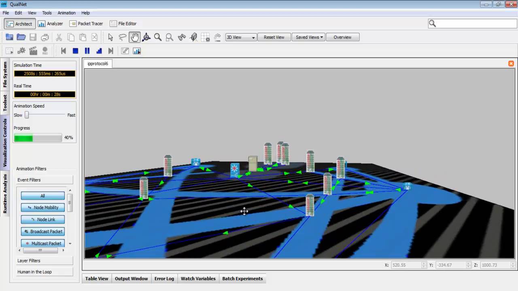Choose the arrow Select tool
Screen dimensions: 518x291
click(x=110, y=37)
